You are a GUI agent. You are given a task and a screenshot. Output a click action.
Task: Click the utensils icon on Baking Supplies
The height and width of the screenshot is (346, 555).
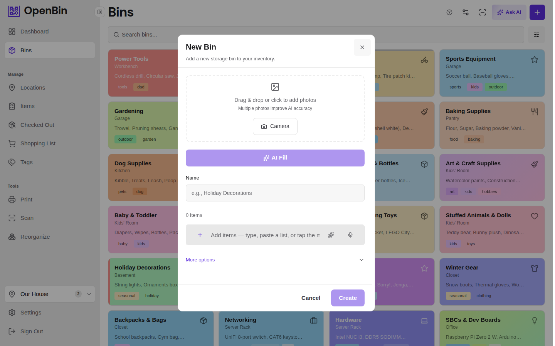pos(535,112)
